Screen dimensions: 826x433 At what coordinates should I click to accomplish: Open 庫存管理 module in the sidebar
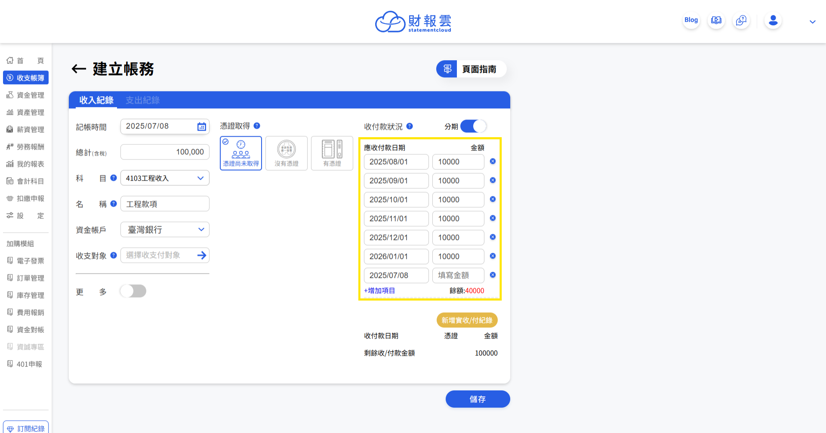[x=25, y=295]
